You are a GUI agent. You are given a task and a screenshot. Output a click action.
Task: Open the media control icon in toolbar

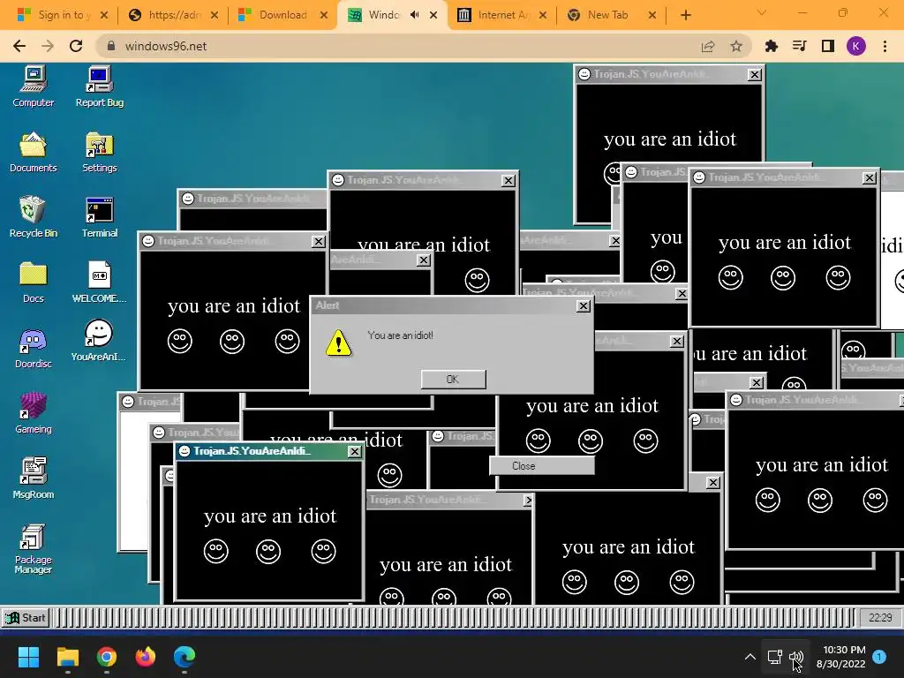point(800,46)
